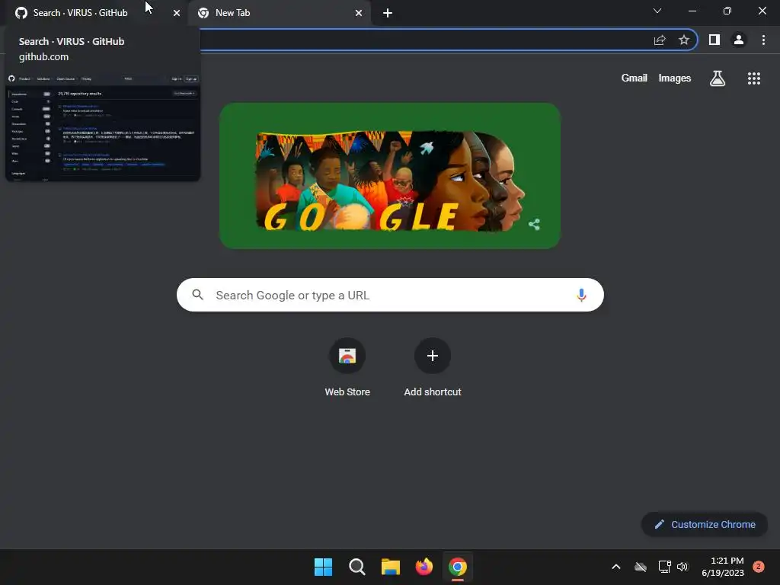Close the Search VIRUS GitHub tab

(177, 14)
